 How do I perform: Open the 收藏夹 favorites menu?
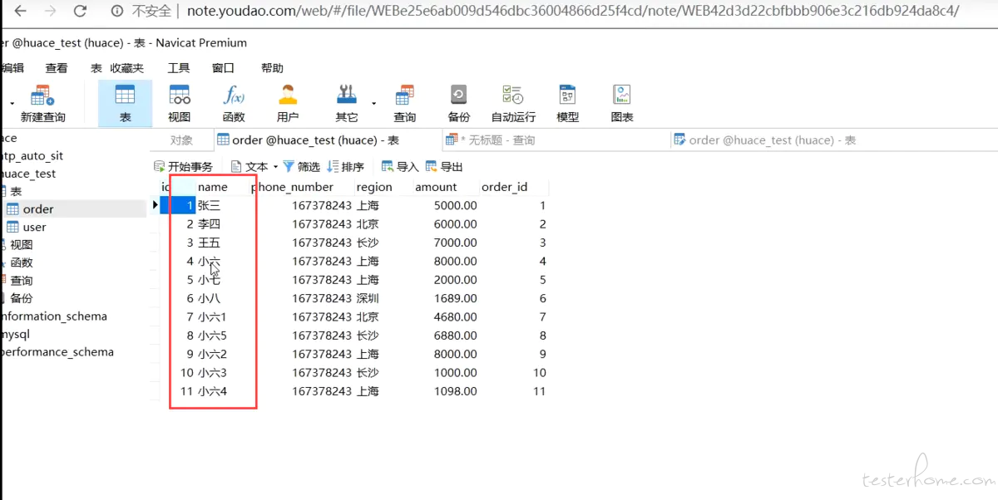click(x=126, y=68)
